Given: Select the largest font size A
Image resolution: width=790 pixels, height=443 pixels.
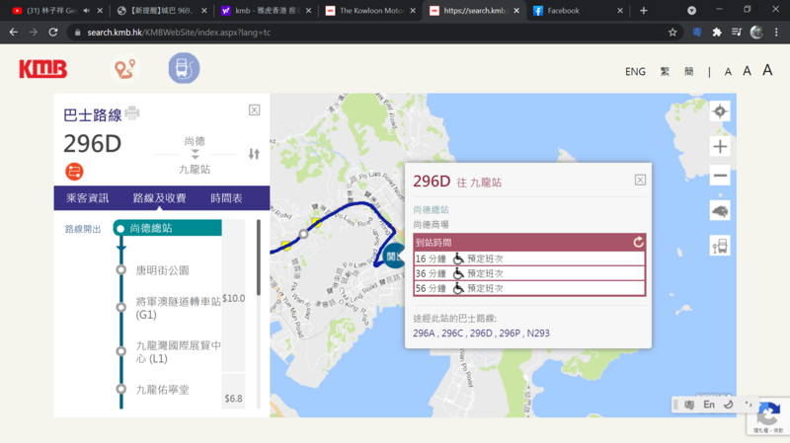Looking at the screenshot, I should 767,70.
